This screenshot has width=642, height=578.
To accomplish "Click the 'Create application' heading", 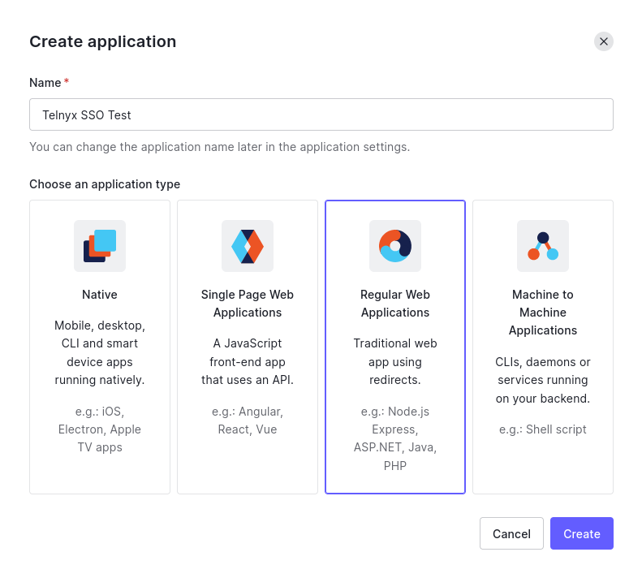I will tap(103, 41).
